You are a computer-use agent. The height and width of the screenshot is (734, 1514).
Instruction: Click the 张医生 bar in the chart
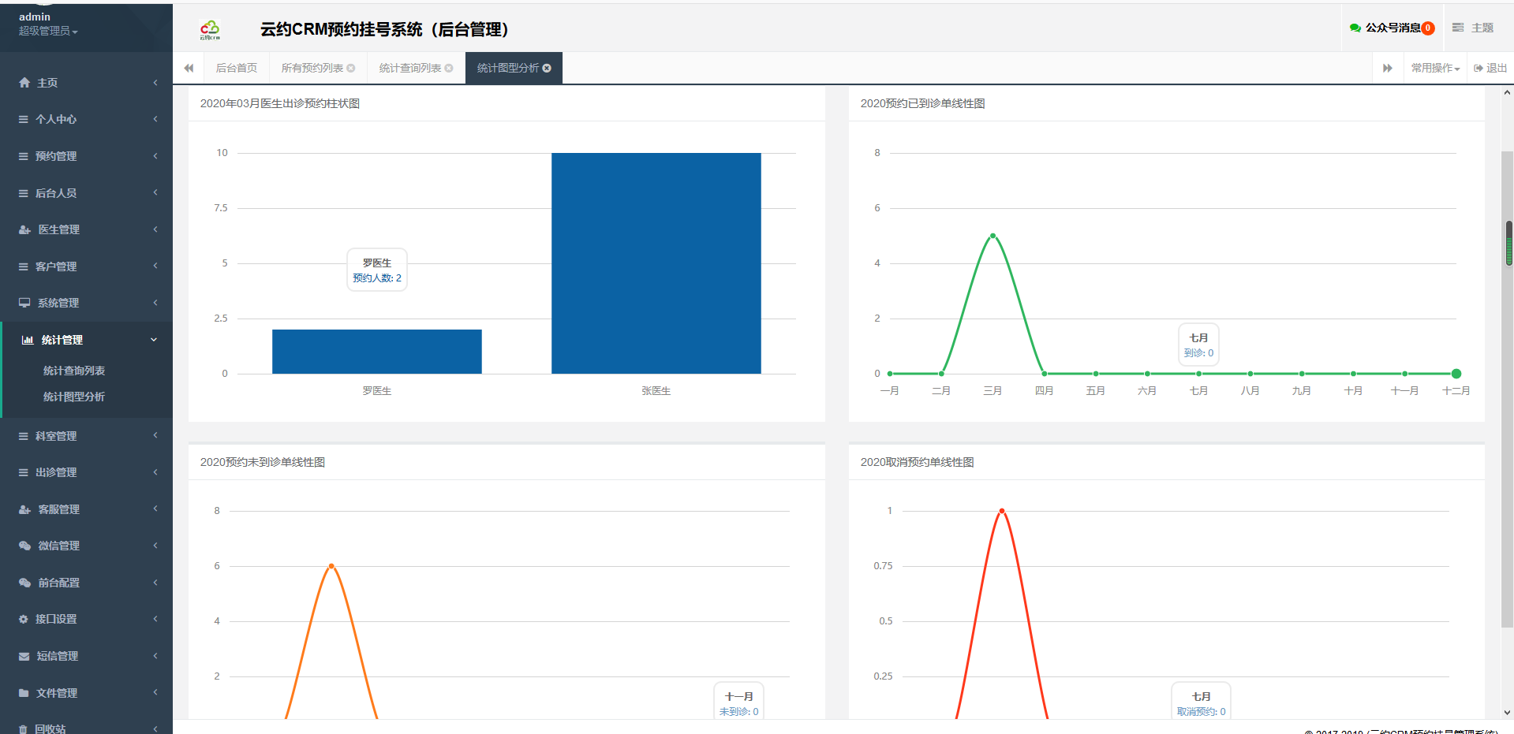pyautogui.click(x=656, y=263)
